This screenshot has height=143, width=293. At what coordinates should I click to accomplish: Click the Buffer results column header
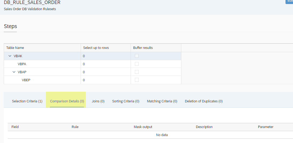pyautogui.click(x=143, y=48)
